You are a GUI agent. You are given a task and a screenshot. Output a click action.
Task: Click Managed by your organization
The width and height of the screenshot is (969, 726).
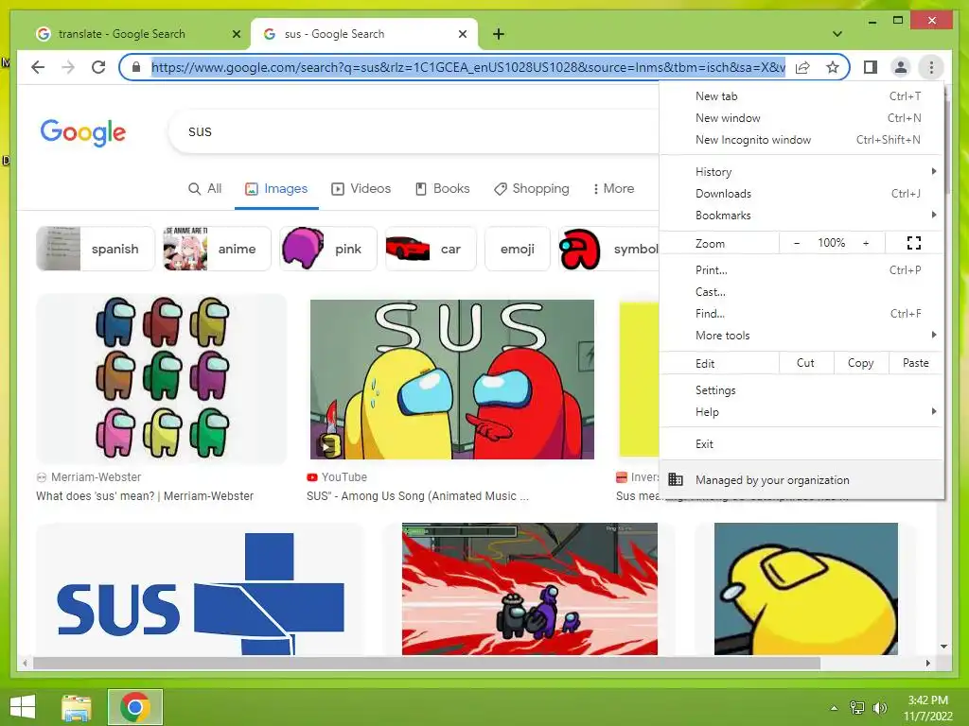click(802, 479)
